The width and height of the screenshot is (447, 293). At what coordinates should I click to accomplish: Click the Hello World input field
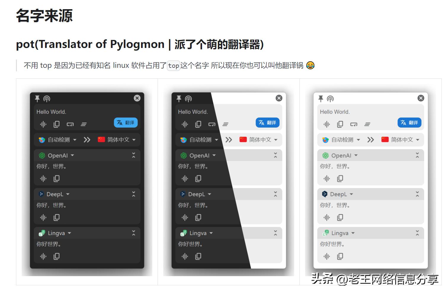(x=51, y=112)
